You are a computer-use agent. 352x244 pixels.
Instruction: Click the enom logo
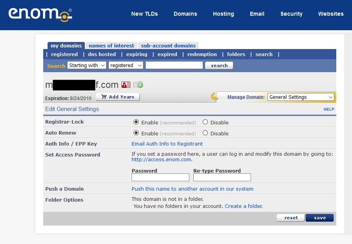(40, 15)
